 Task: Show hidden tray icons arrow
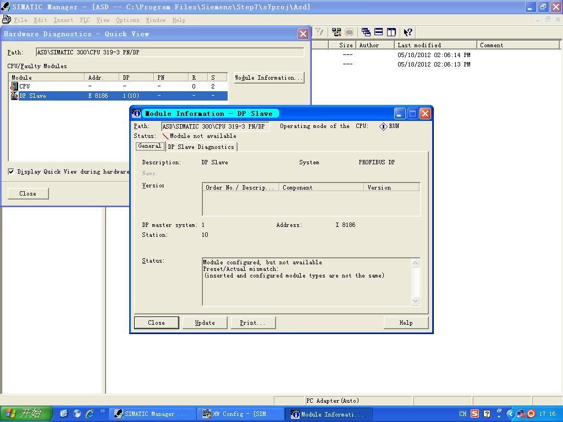510,414
